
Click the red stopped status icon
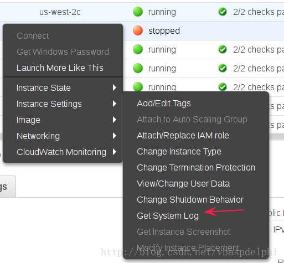pos(138,30)
